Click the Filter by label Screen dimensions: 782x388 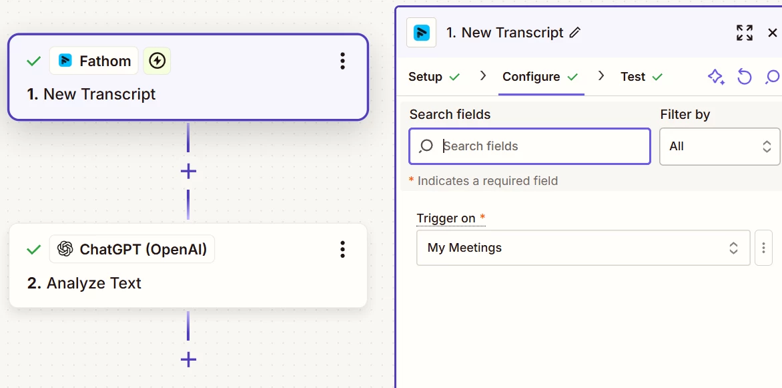click(x=685, y=114)
